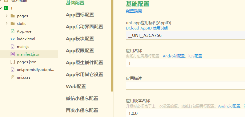Screen dimensions: 245x117
Task: Click the 基础配置 page heading
Action: (138, 4)
